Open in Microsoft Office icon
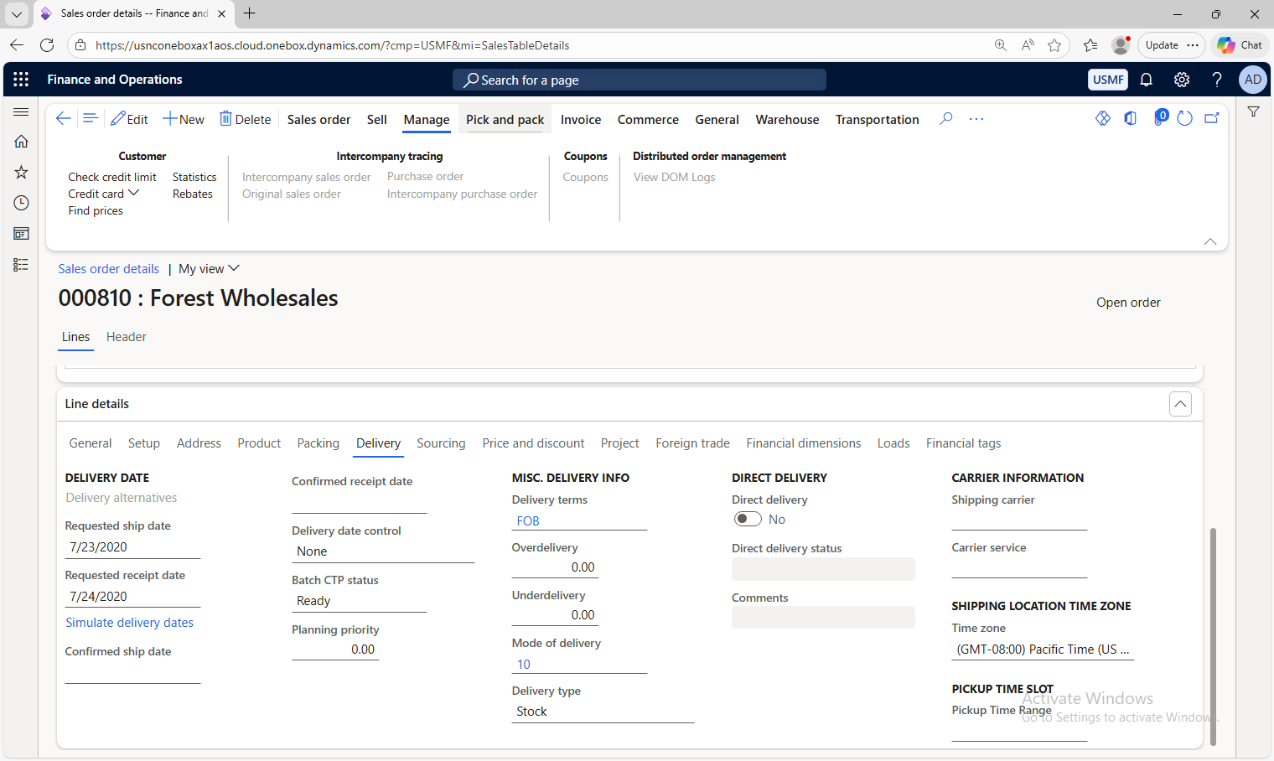This screenshot has height=761, width=1274. click(x=1131, y=119)
